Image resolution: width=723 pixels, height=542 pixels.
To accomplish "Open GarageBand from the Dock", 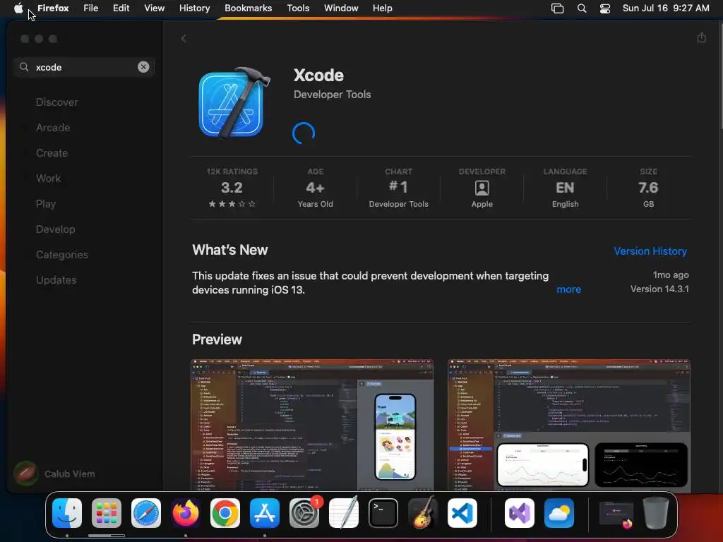I will click(423, 512).
